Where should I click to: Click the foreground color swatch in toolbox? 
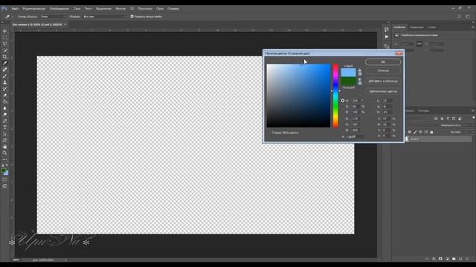point(4,171)
